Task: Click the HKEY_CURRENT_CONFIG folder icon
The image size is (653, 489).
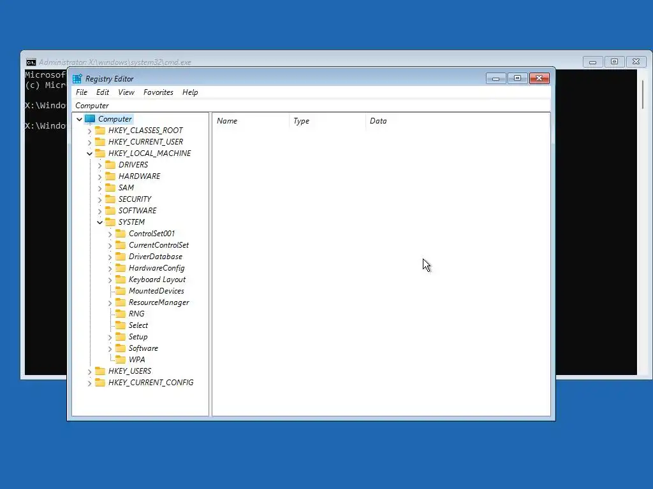Action: tap(100, 382)
